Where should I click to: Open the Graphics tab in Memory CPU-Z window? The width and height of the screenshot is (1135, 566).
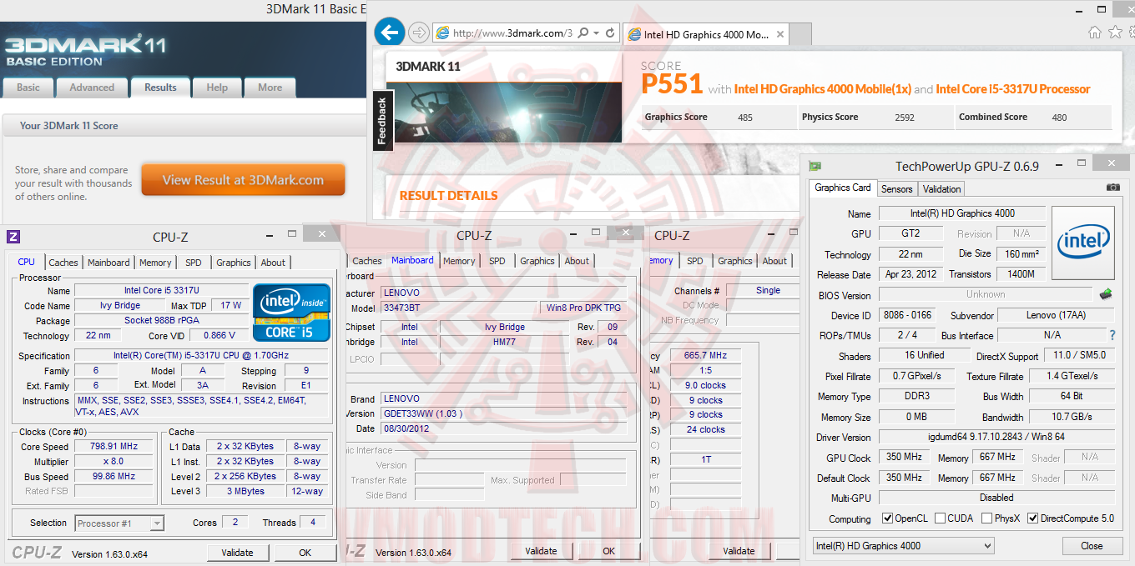point(735,261)
